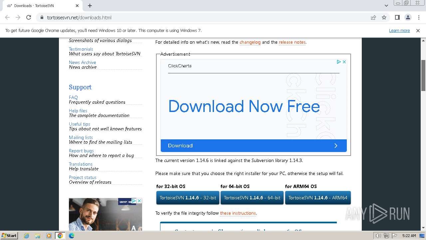Open a new tab with the plus button

click(x=90, y=6)
